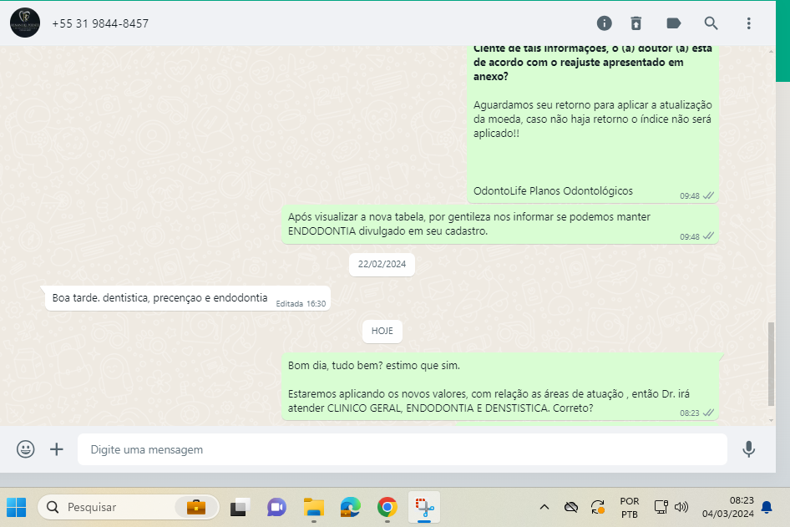Click OdontoLife Planos Odontológicos signature text

(x=553, y=191)
